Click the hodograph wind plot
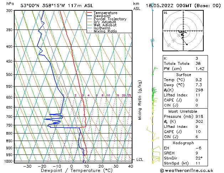 pos(183,31)
